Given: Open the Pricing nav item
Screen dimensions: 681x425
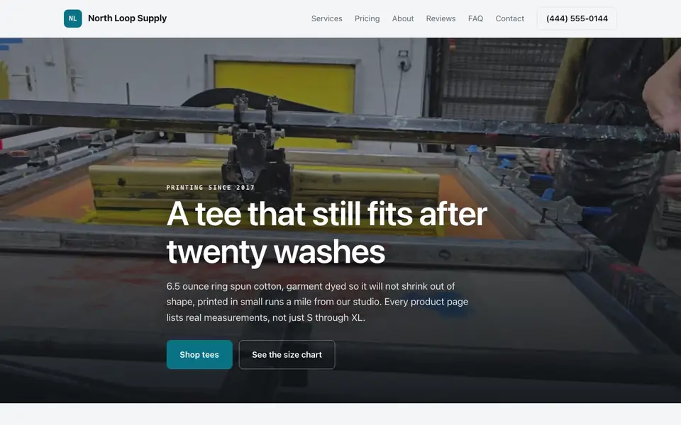Looking at the screenshot, I should 367,18.
